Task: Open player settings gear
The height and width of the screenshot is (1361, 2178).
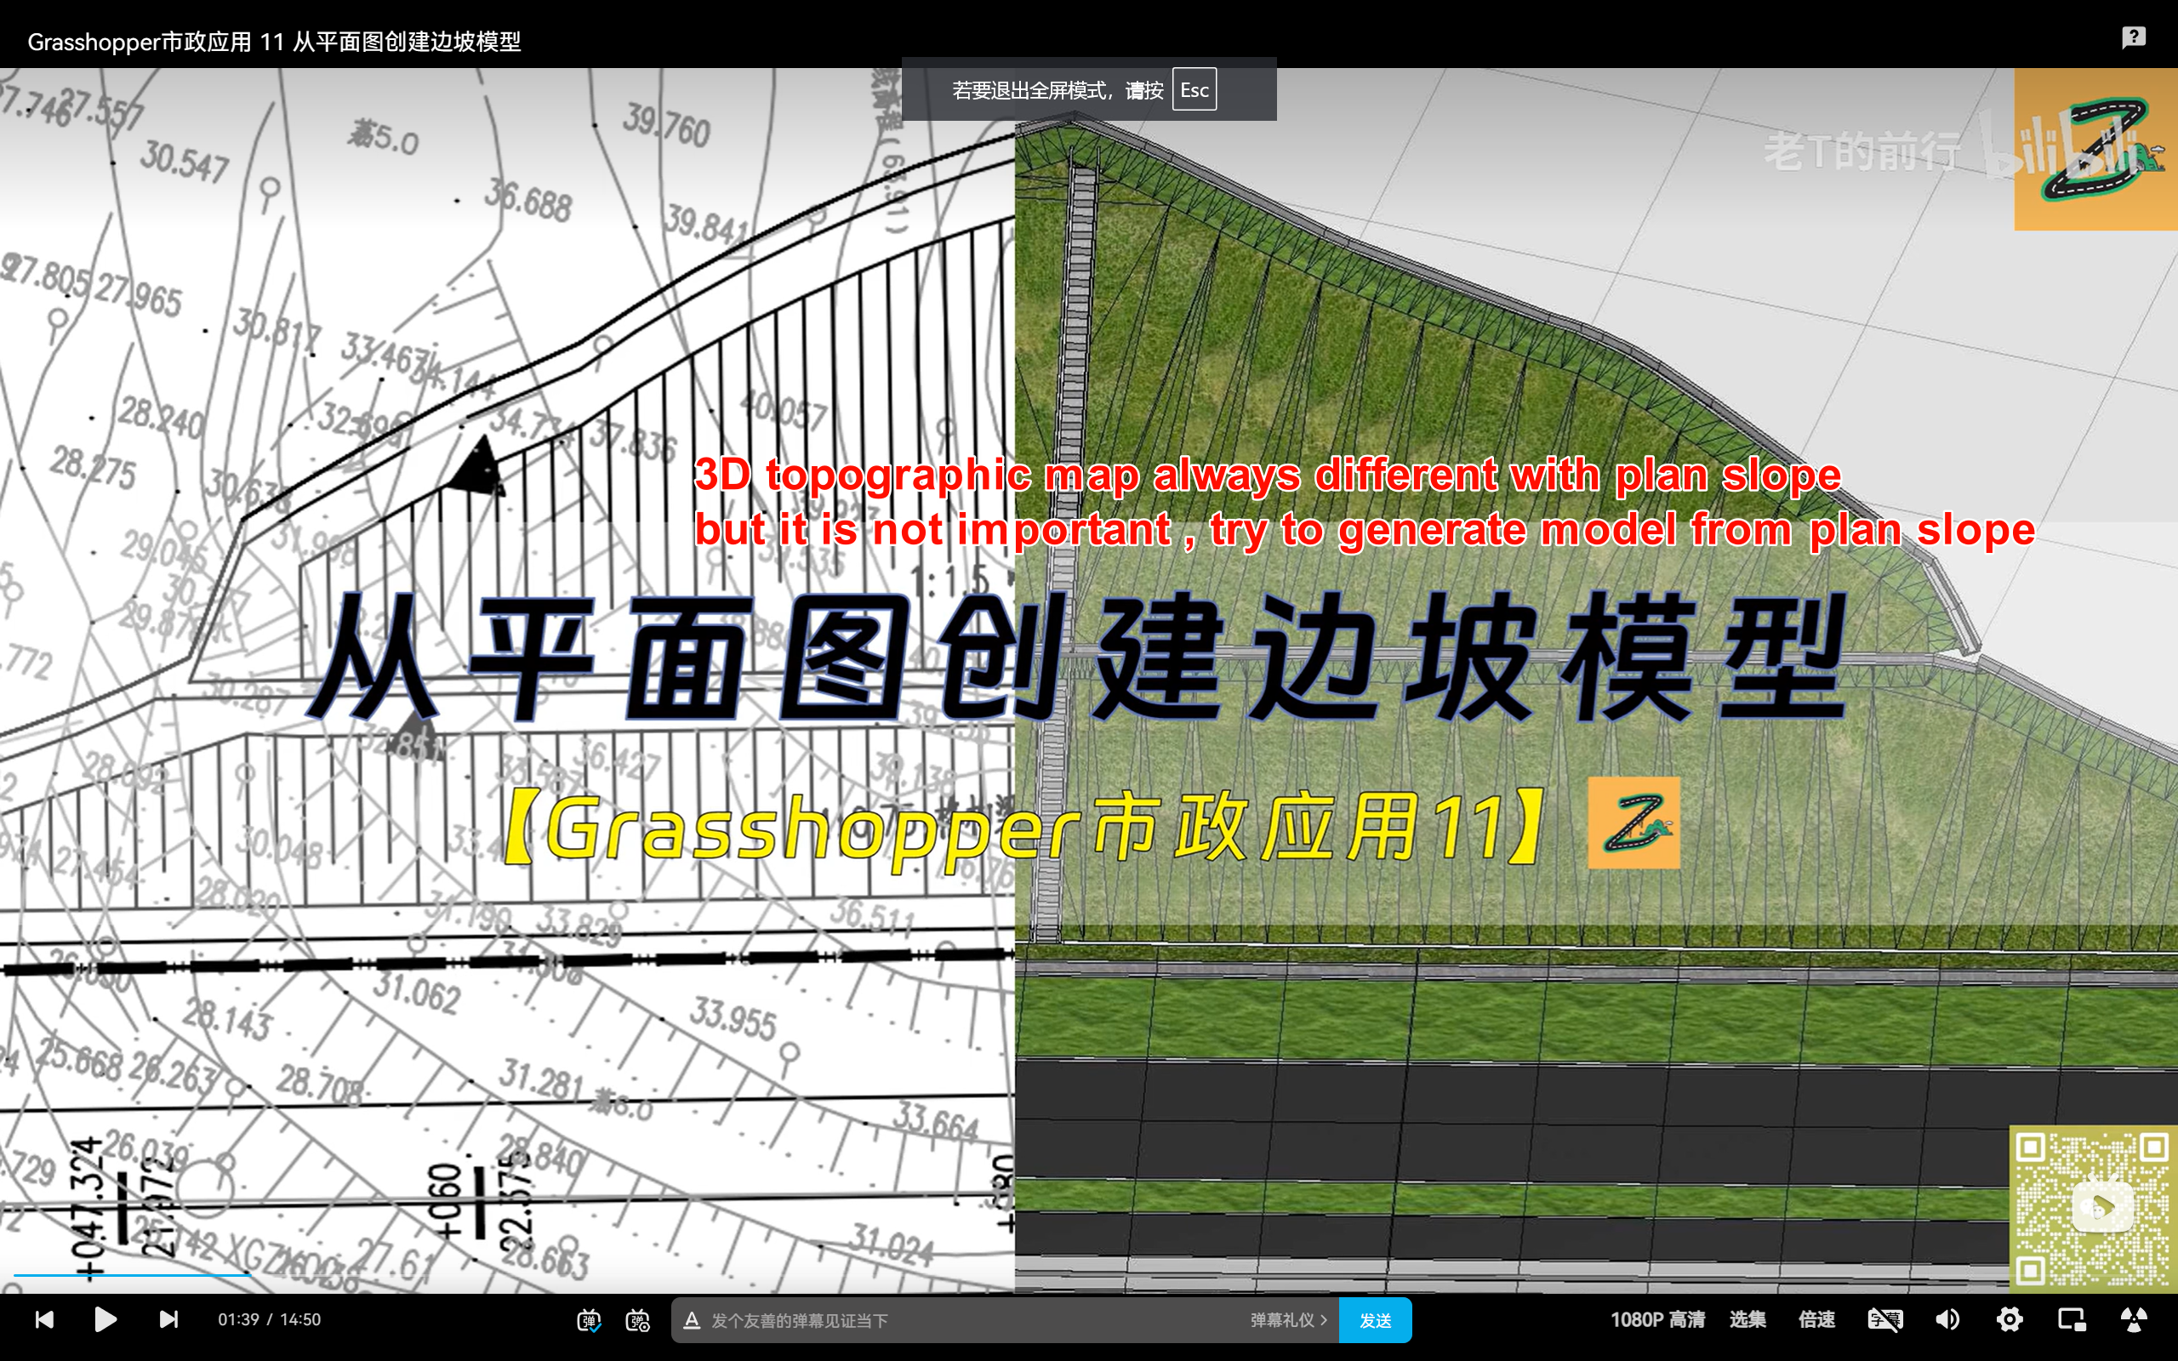Action: (2009, 1319)
